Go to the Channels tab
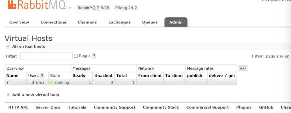 tap(87, 22)
